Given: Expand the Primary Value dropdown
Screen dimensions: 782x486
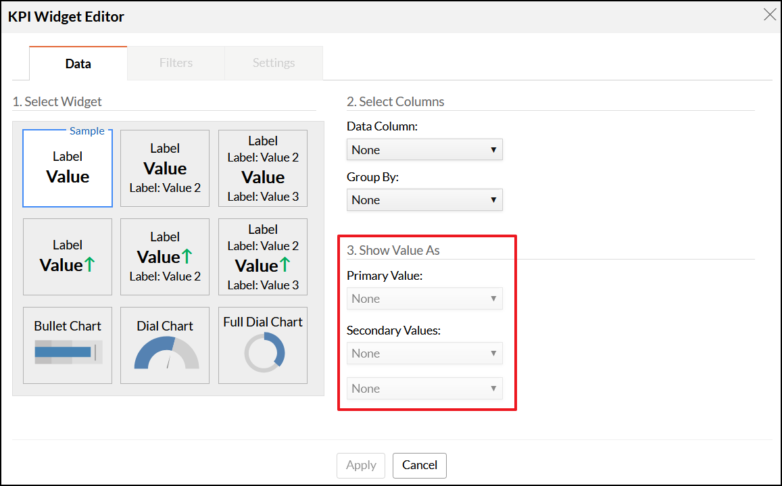Looking at the screenshot, I should [x=424, y=298].
